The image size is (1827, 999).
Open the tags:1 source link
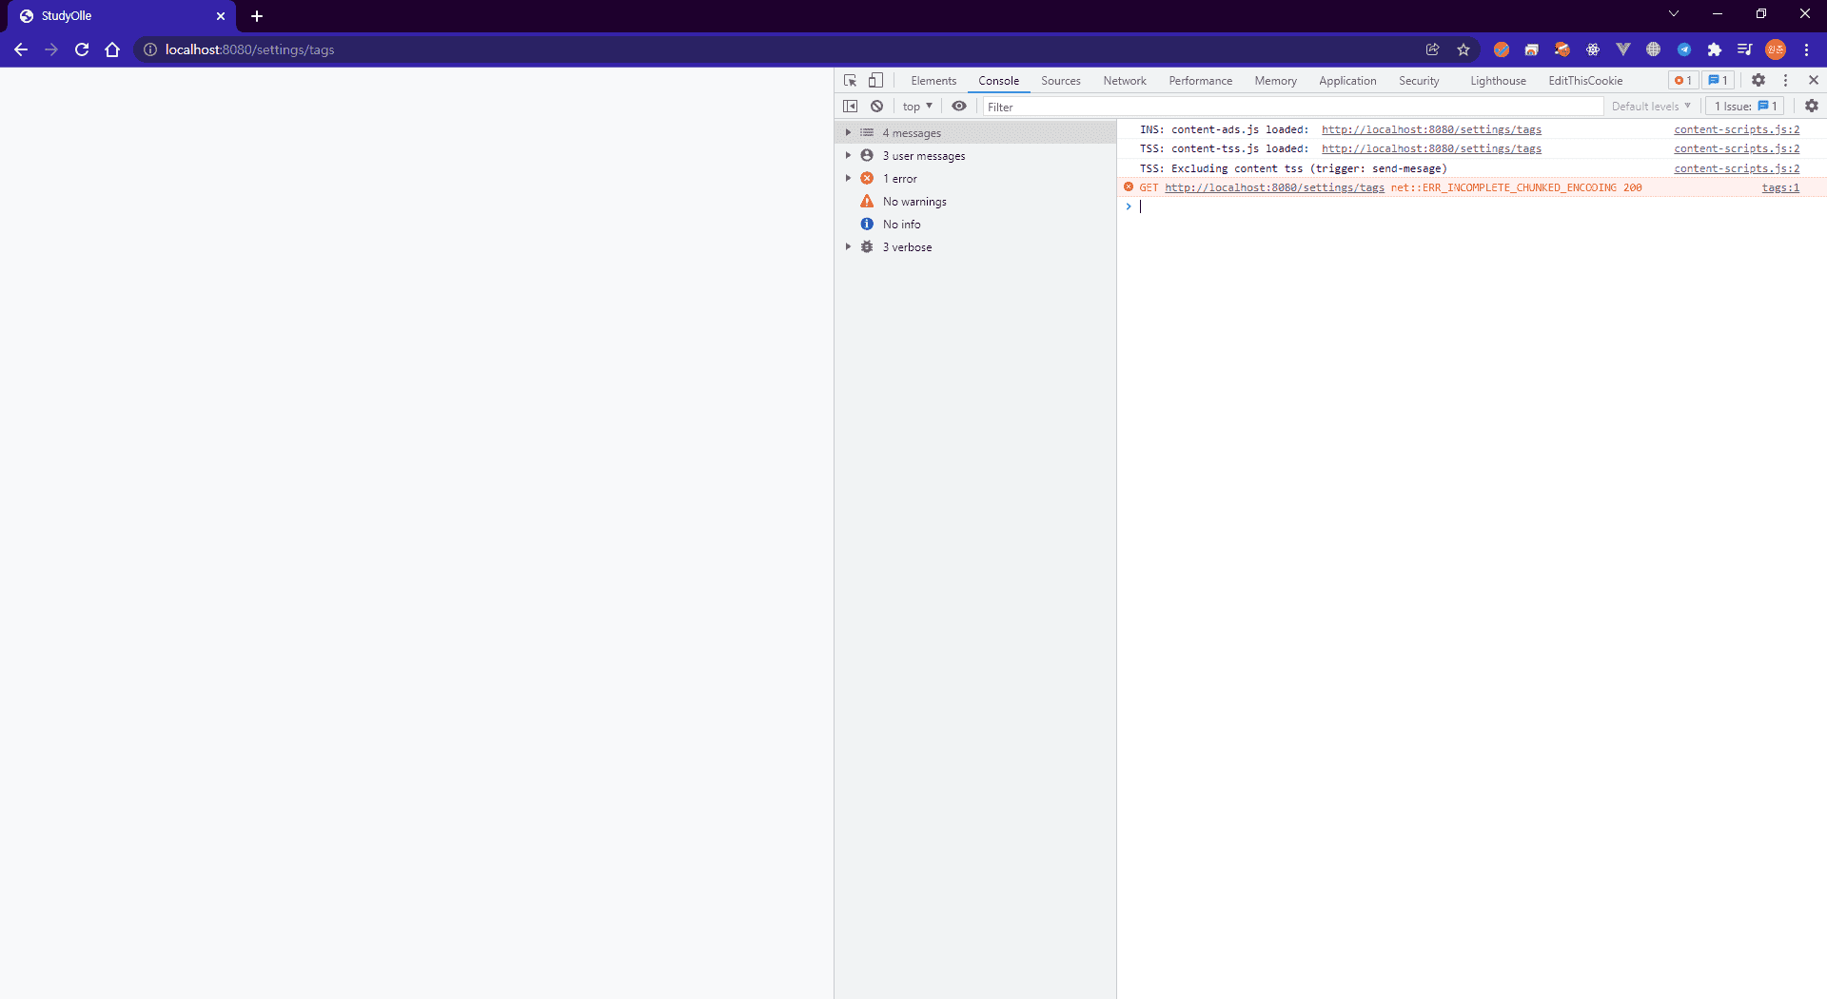click(1780, 188)
